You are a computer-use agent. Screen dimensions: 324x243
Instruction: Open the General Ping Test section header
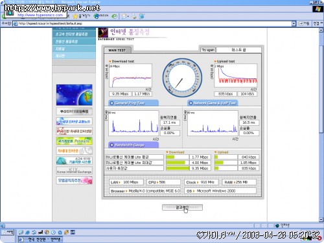click(133, 103)
